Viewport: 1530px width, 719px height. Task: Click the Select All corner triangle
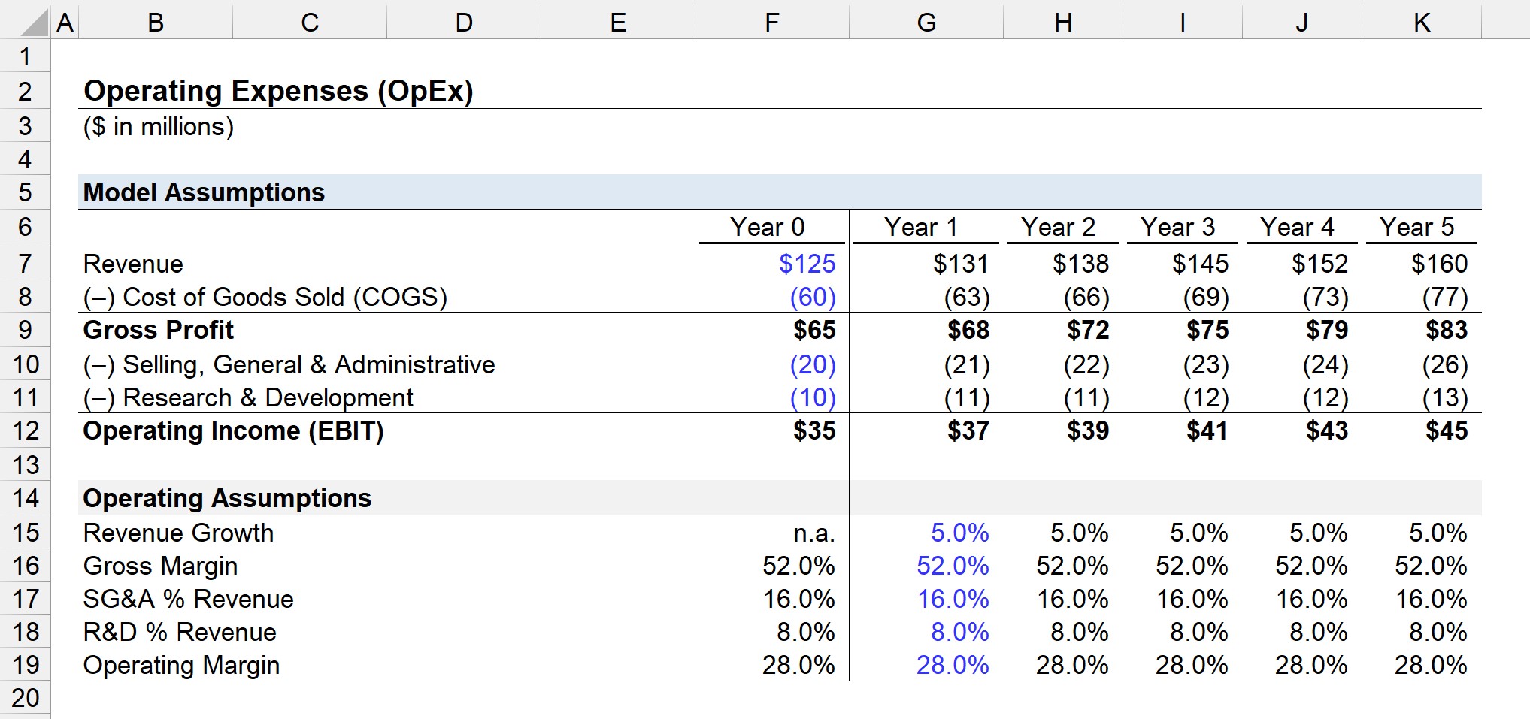[x=35, y=23]
